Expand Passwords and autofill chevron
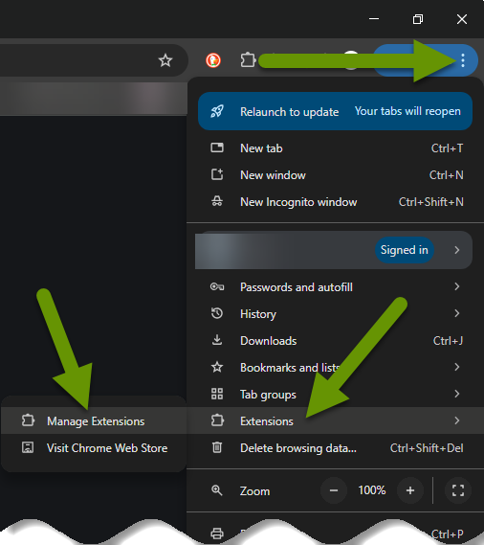Screen dimensions: 484x545 (457, 286)
